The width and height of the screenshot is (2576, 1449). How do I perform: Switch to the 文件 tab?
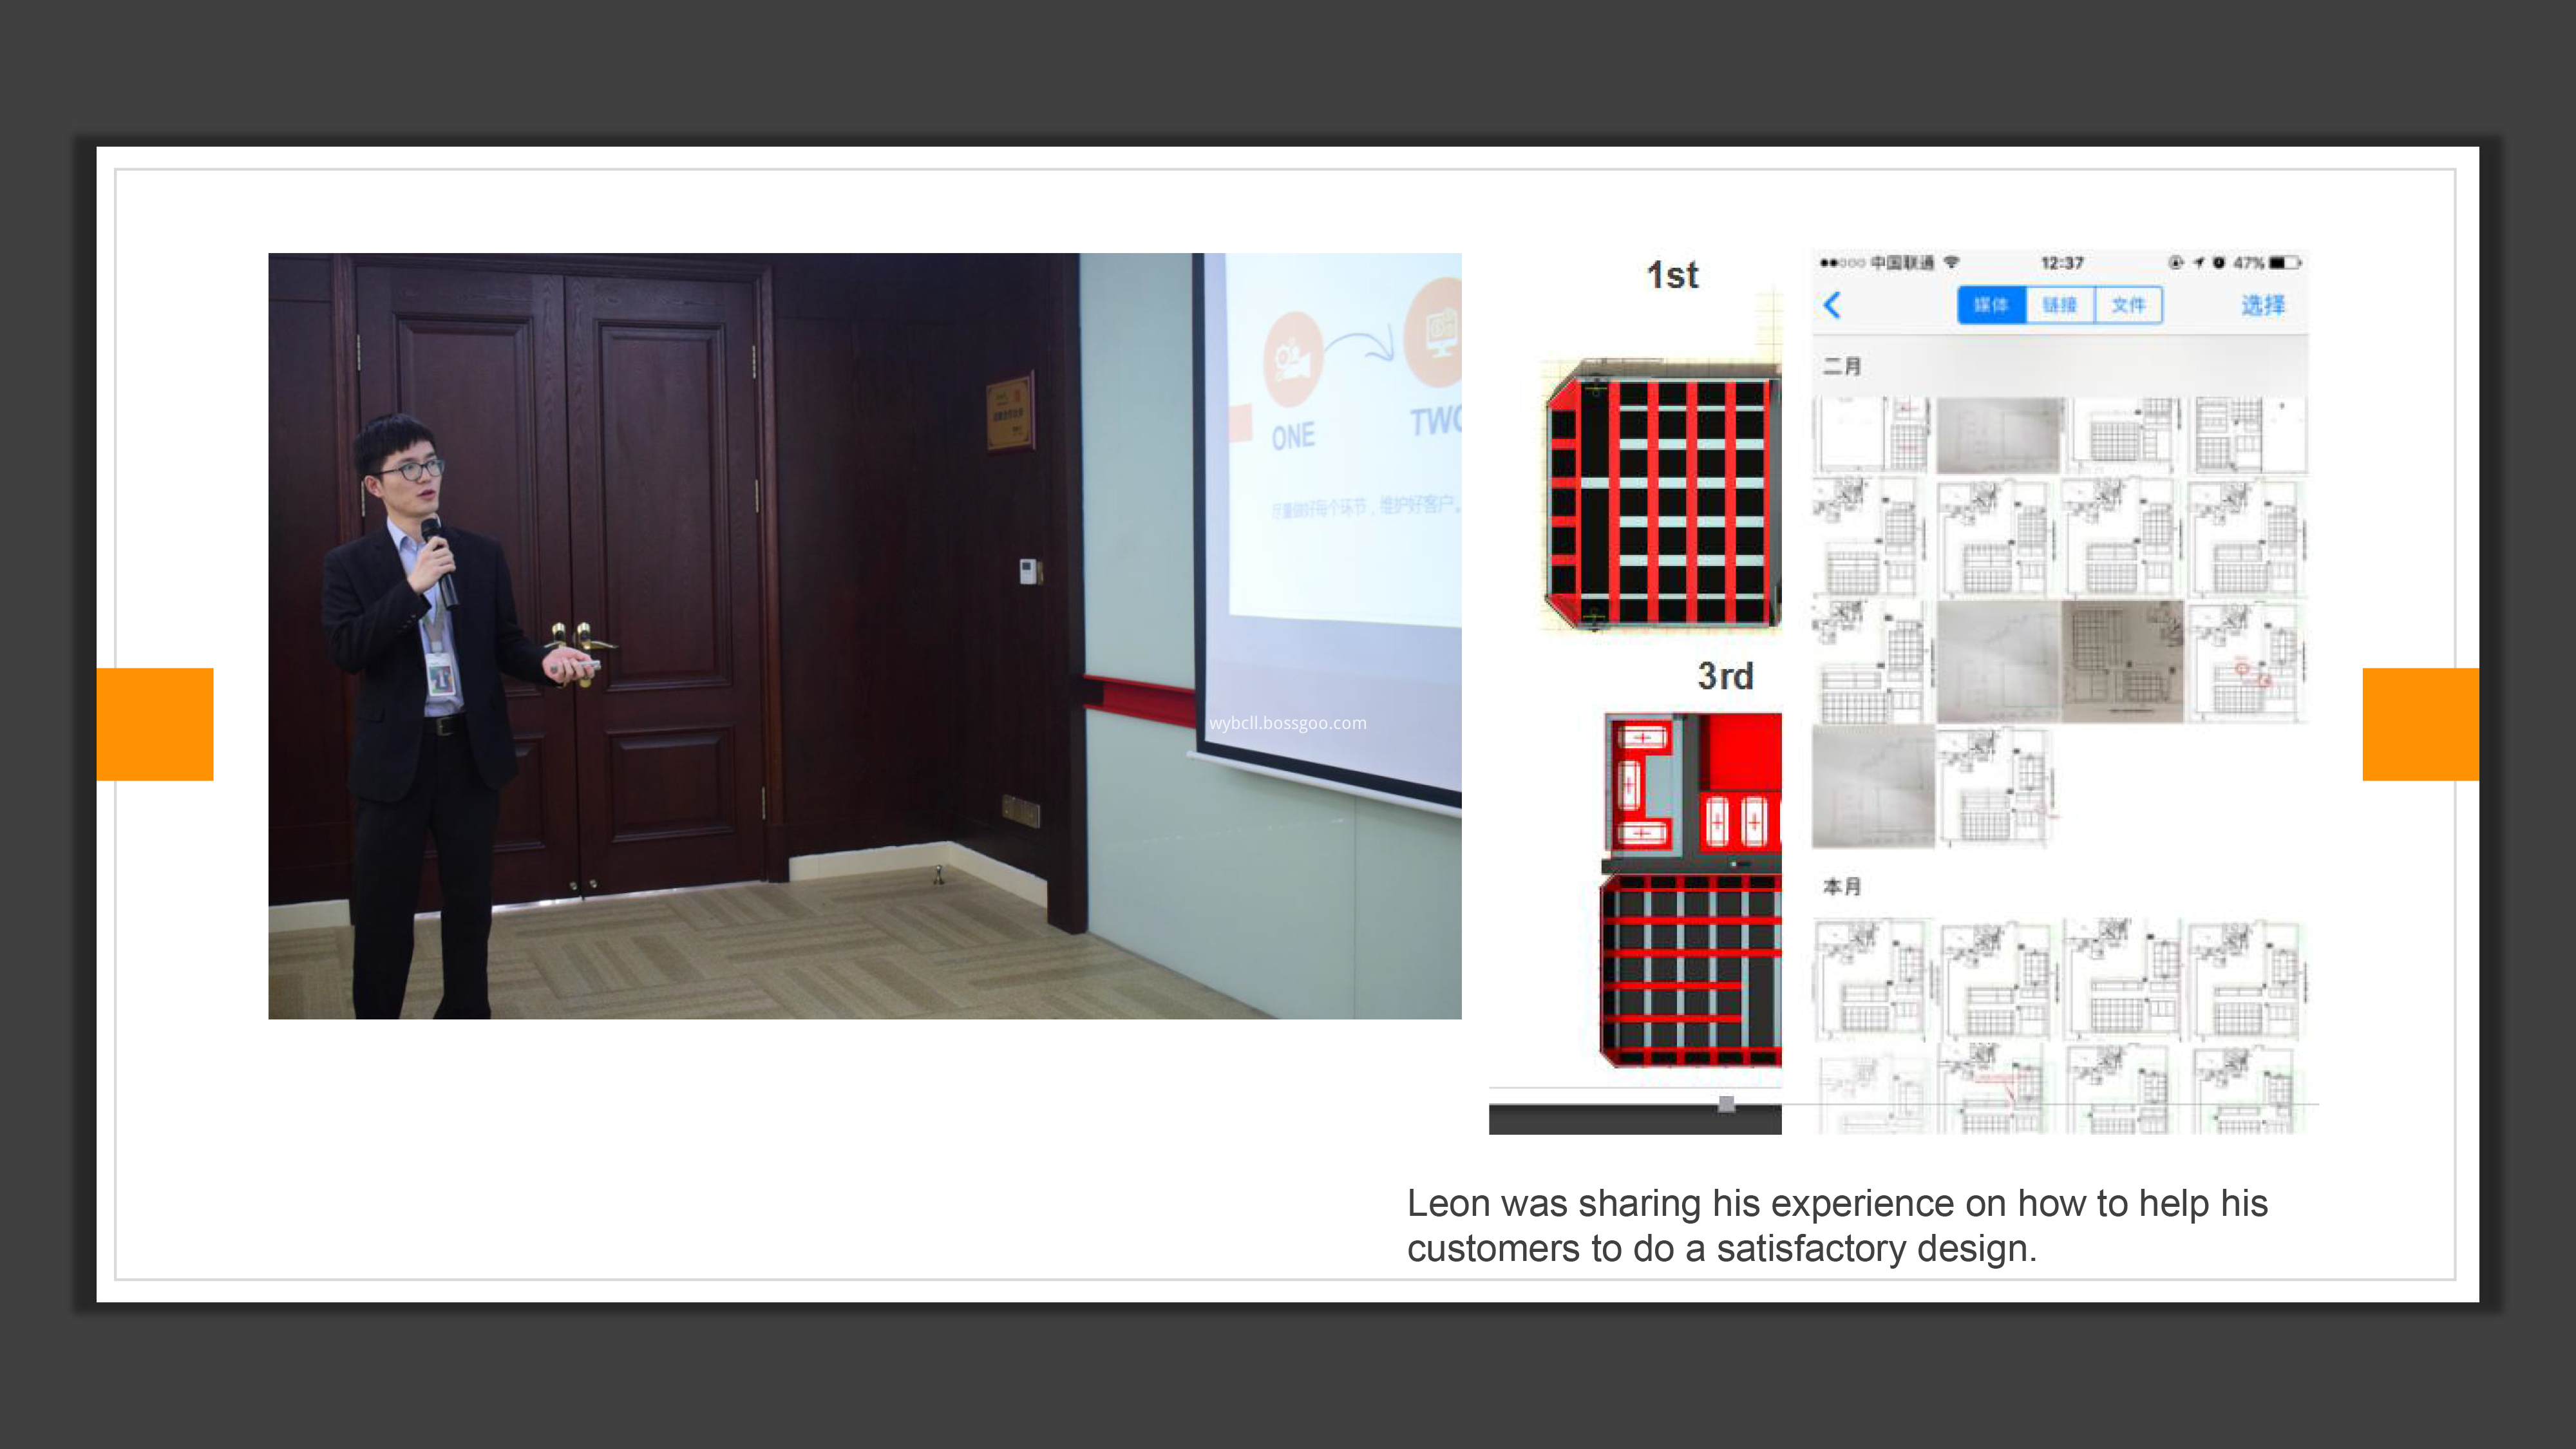pyautogui.click(x=2128, y=305)
